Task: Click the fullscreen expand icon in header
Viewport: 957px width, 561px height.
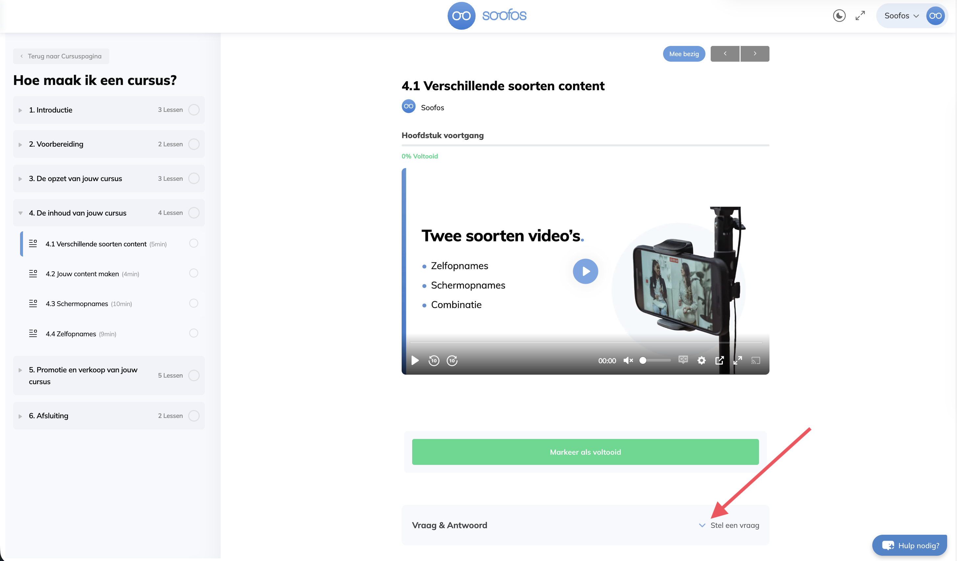Action: click(x=860, y=15)
